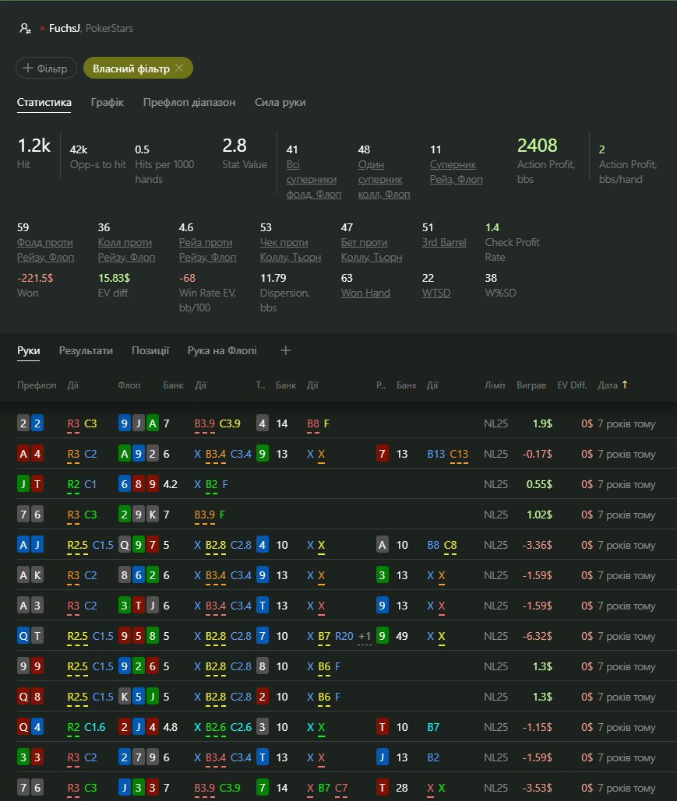This screenshot has width=677, height=801.
Task: Open the Один суперник колл, Флоп stat link
Action: 384,179
